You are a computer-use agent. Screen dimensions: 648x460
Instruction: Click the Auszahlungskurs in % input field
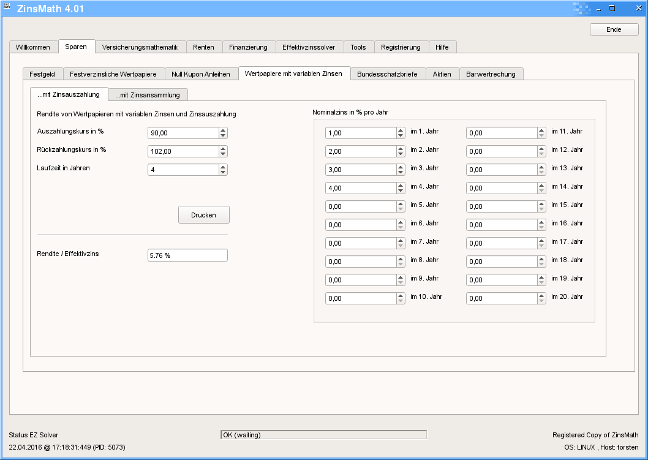pos(183,134)
